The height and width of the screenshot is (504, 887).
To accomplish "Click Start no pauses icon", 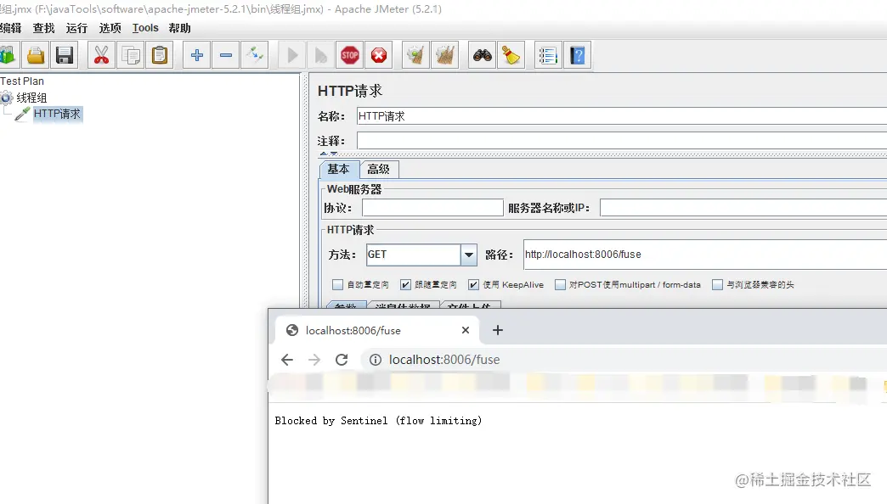I will pyautogui.click(x=321, y=55).
